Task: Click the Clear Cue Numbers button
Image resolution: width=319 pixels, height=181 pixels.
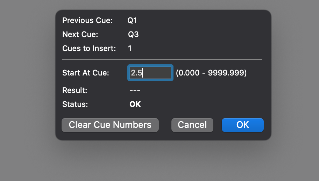Action: coord(110,125)
